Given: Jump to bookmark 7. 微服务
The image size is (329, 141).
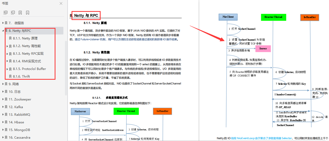Looking at the screenshot, I should [x=16, y=23].
